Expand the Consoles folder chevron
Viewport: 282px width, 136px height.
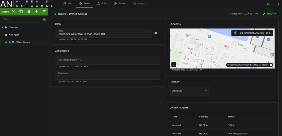point(2,27)
